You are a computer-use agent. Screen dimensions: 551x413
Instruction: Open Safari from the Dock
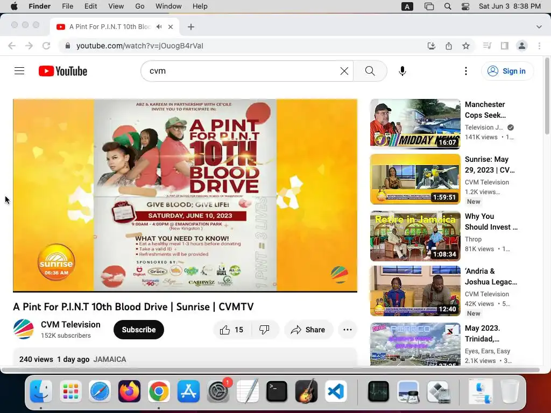100,391
